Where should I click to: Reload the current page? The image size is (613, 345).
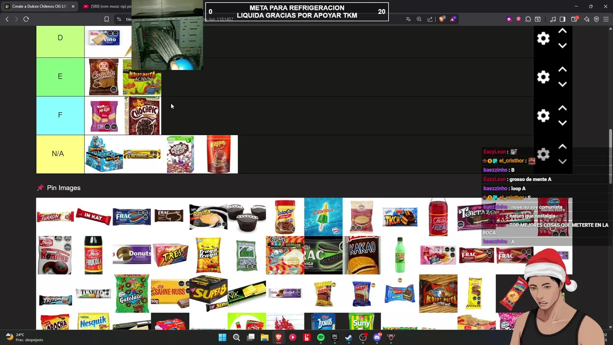point(26,19)
